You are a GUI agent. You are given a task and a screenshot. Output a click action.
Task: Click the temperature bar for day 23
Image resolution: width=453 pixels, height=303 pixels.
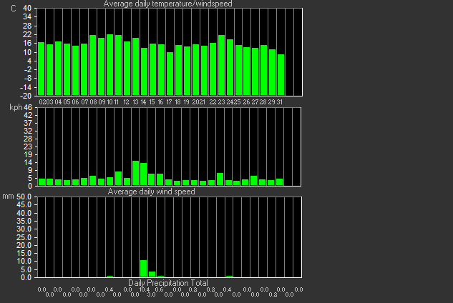click(221, 65)
